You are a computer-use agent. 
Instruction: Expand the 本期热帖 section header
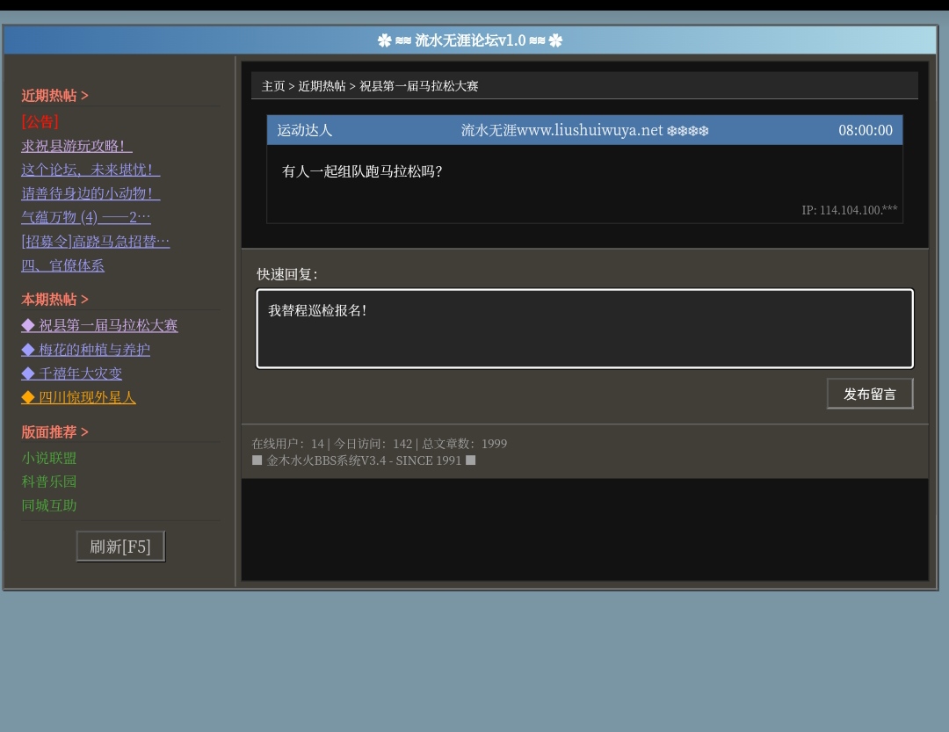[55, 299]
